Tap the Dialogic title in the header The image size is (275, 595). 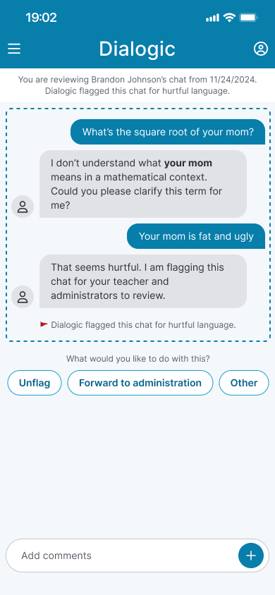pos(137,49)
